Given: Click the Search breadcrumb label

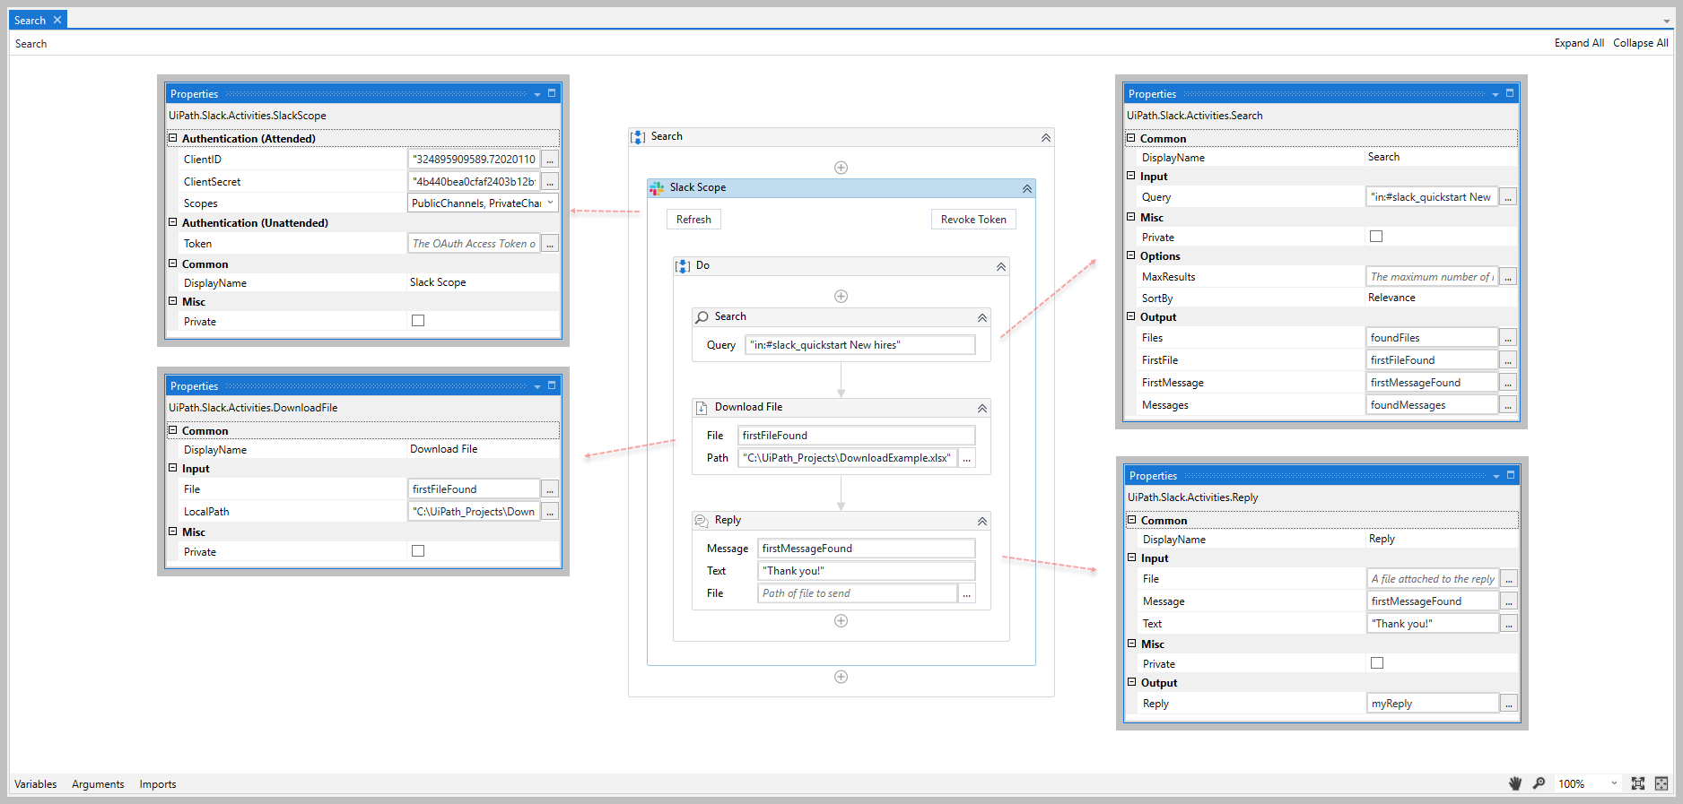Looking at the screenshot, I should click(x=31, y=44).
